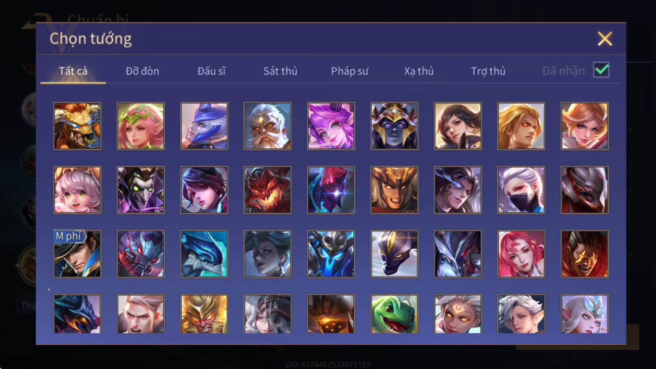Switch to Trợ thủ tab
The width and height of the screenshot is (656, 369).
tap(488, 71)
